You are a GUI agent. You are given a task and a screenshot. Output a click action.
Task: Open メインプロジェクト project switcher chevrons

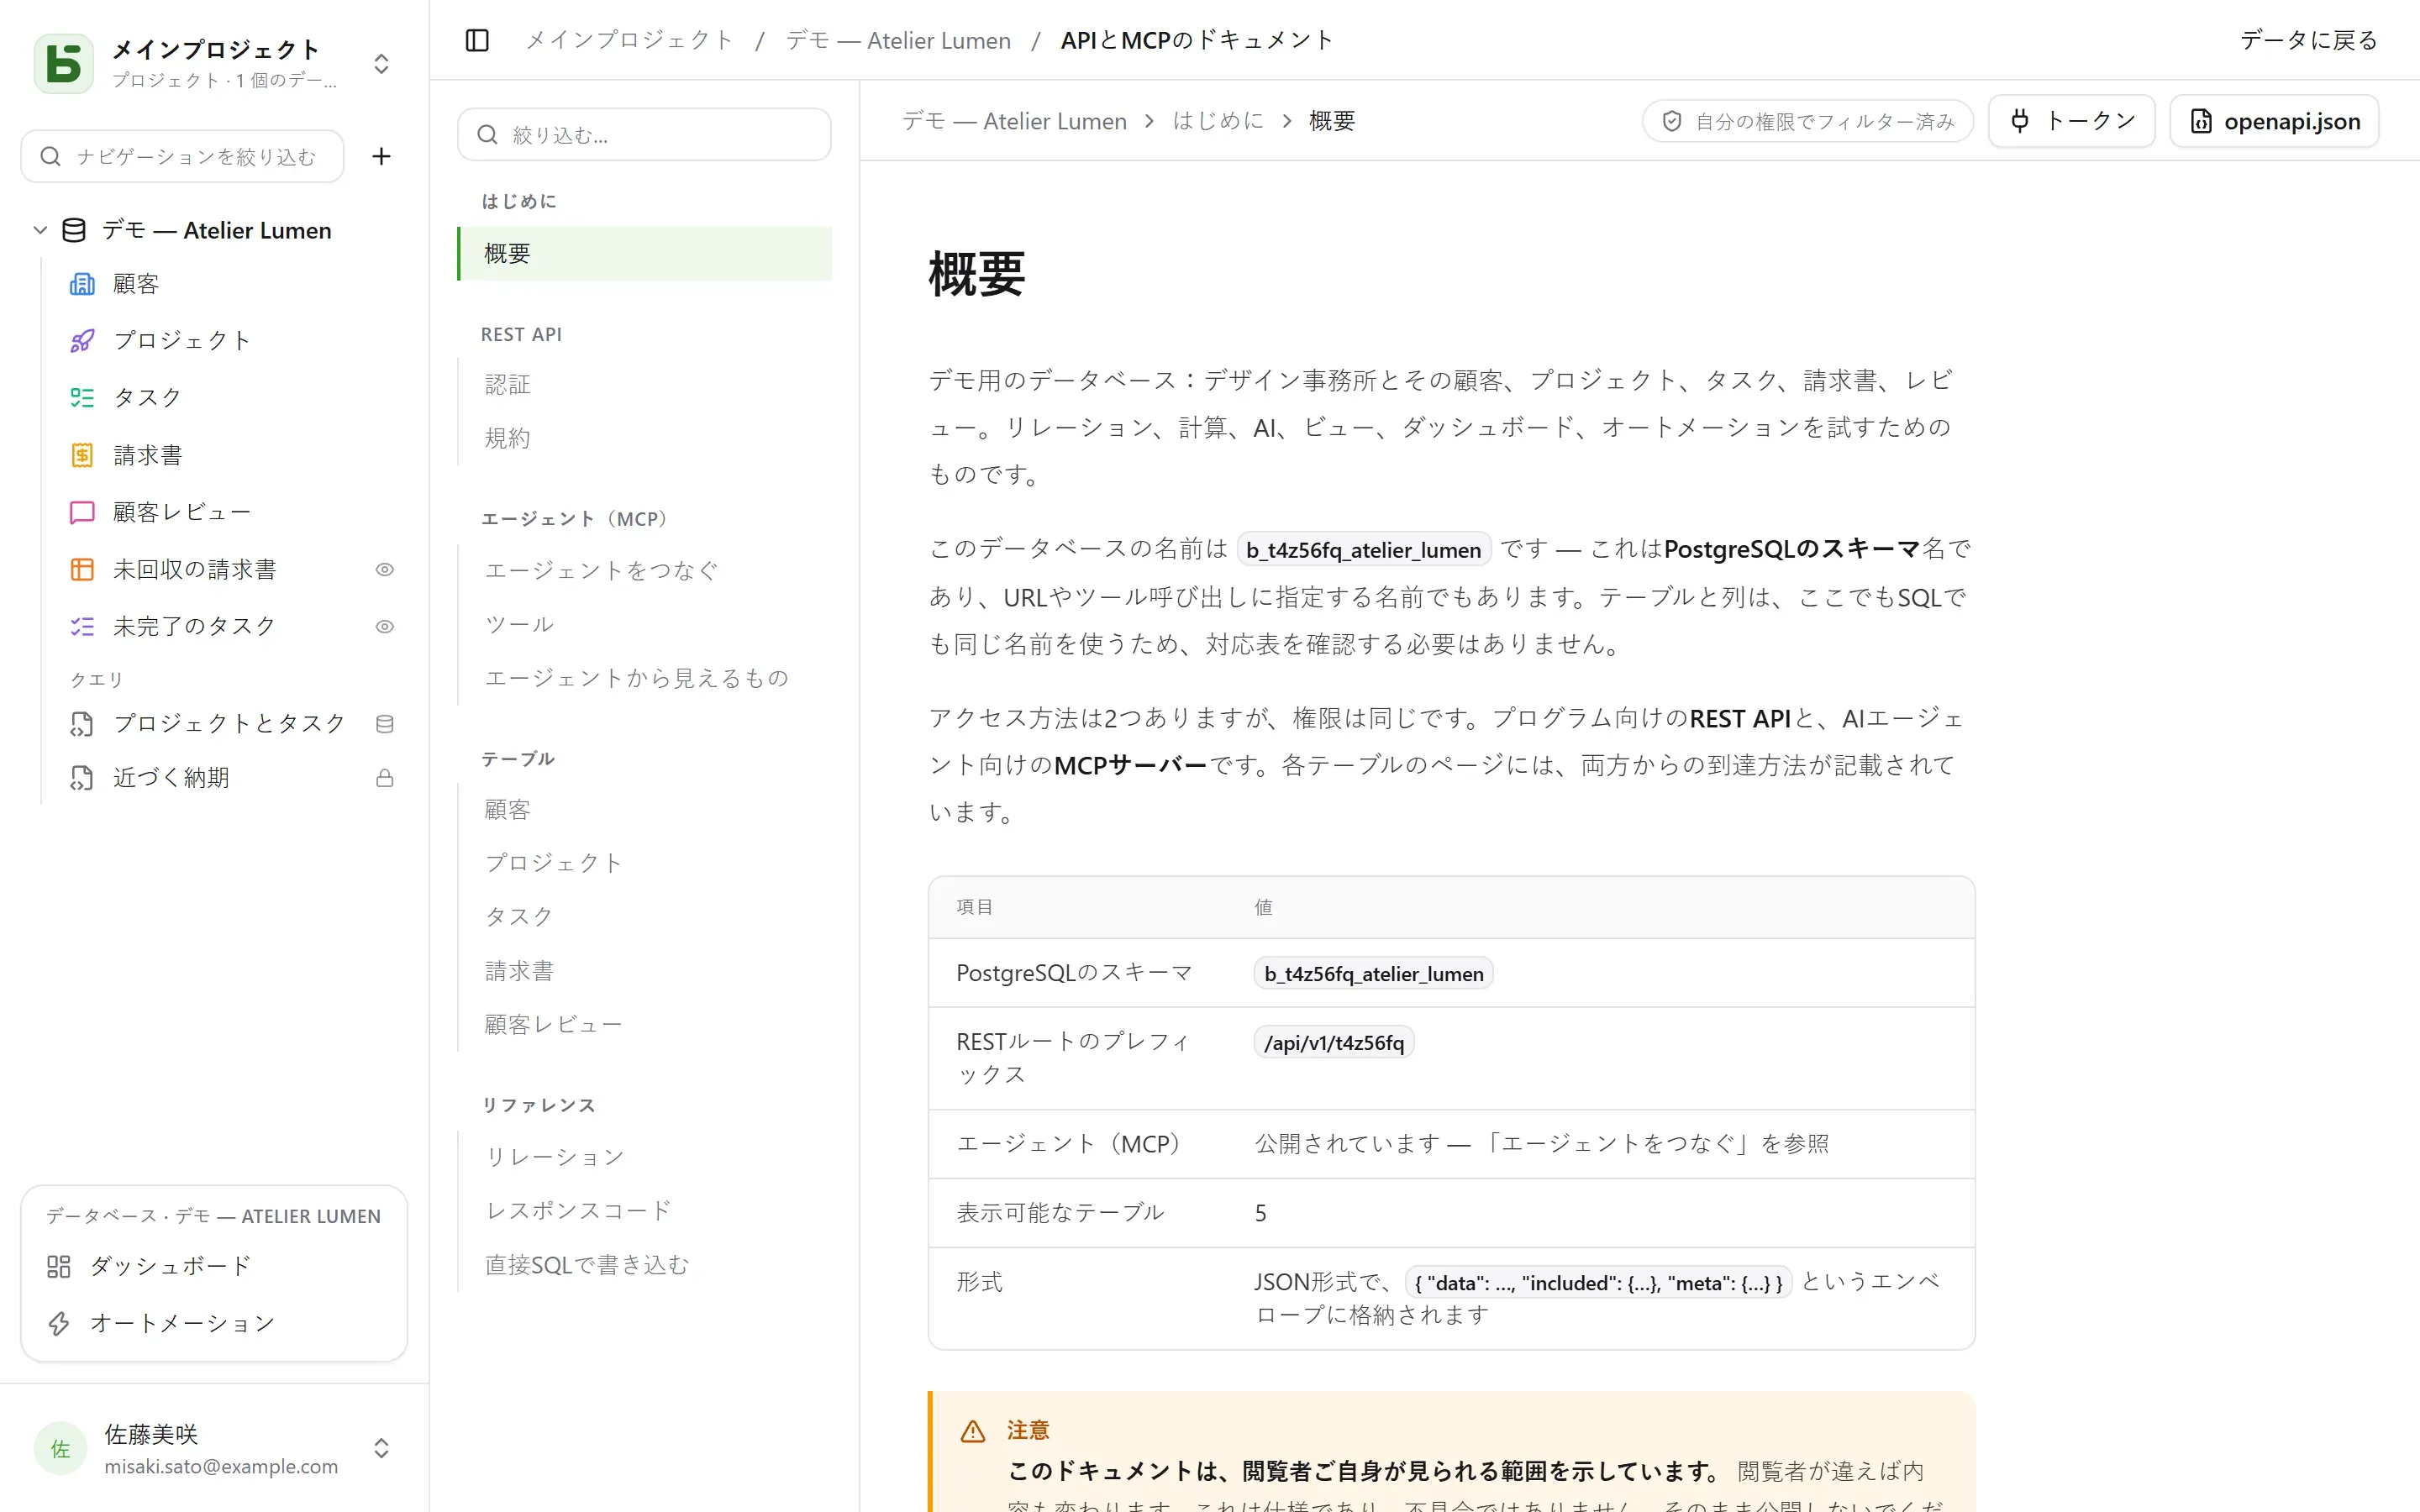point(381,63)
